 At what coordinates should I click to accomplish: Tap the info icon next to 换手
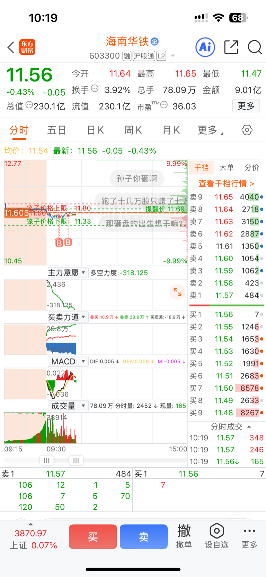point(95,88)
